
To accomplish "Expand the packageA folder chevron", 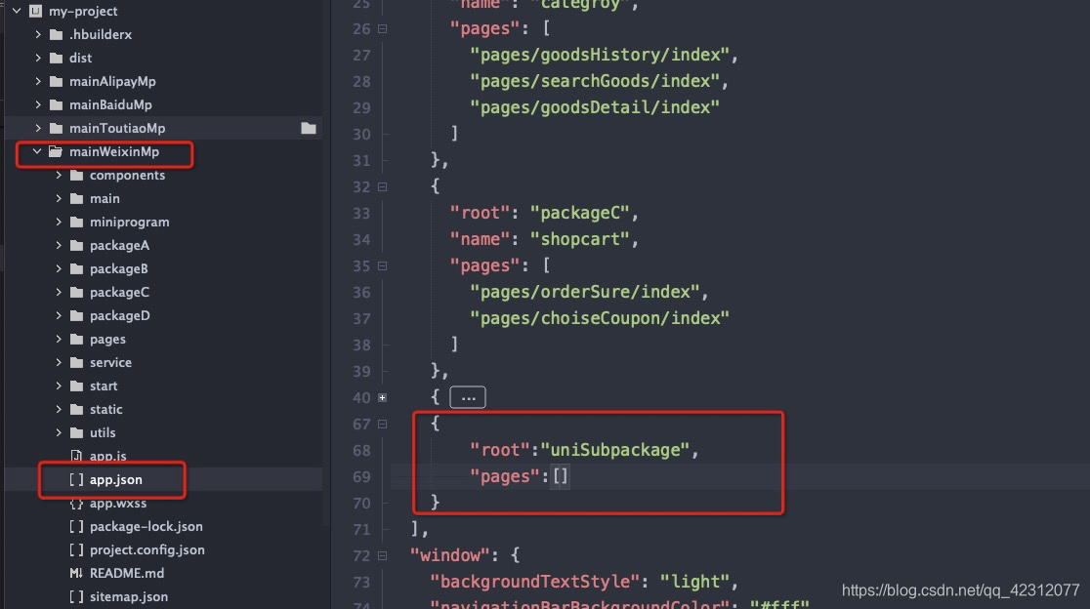I will click(x=59, y=245).
